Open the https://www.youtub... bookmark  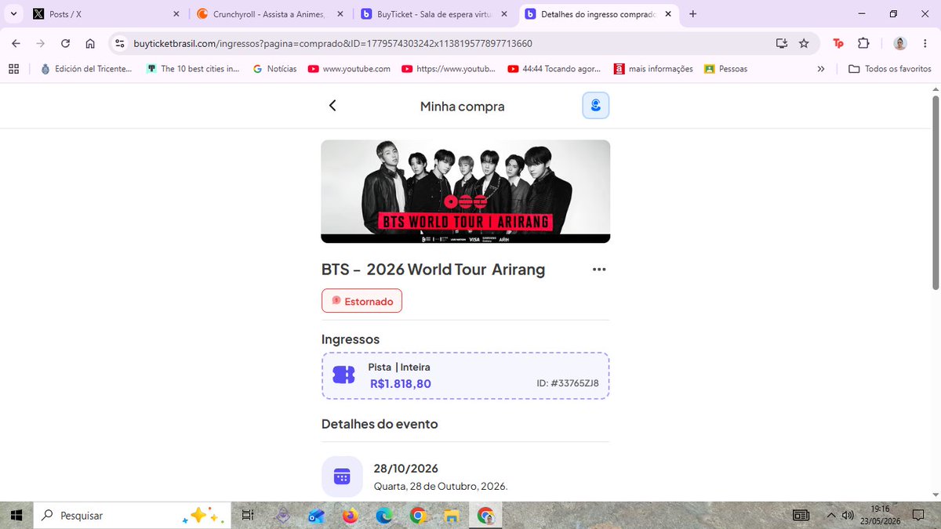(449, 69)
